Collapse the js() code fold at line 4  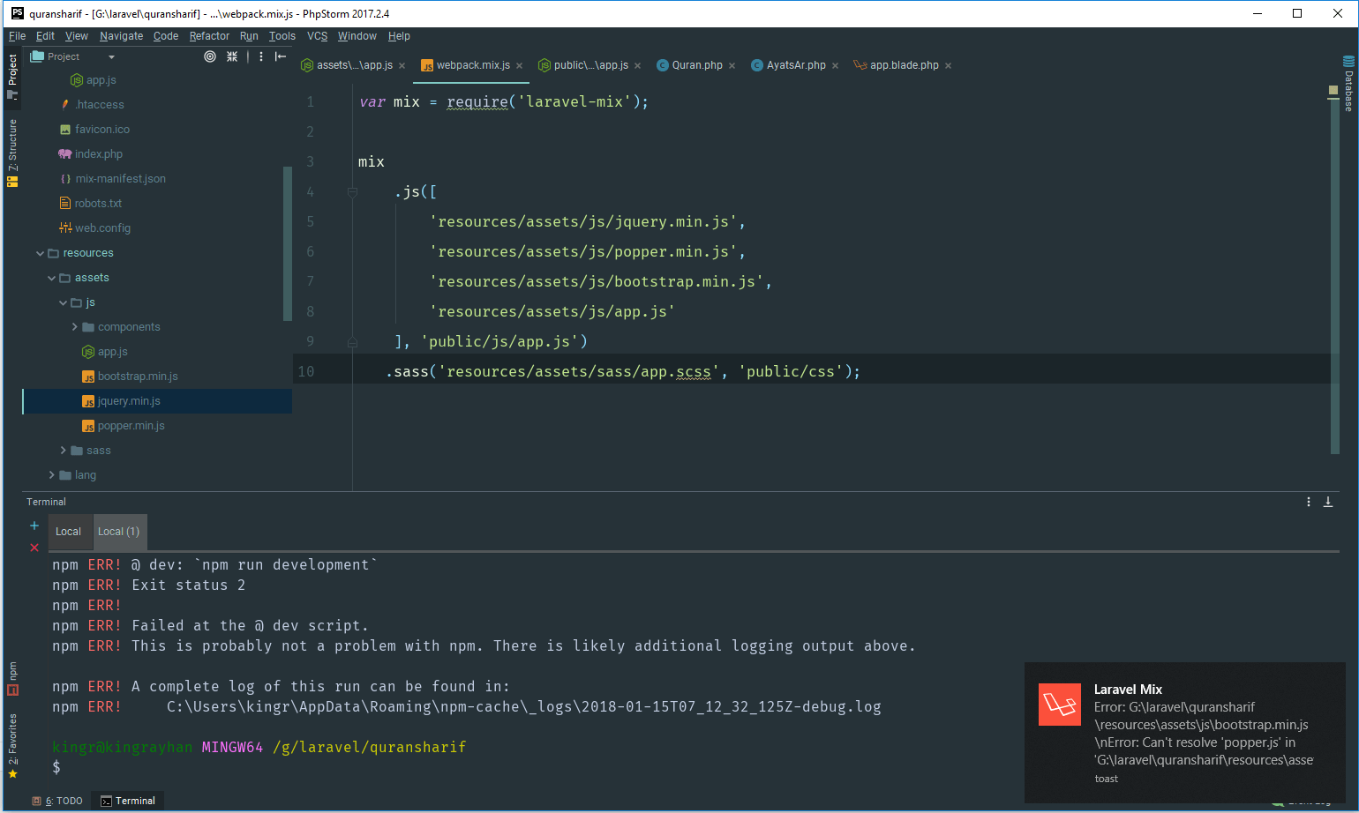352,191
